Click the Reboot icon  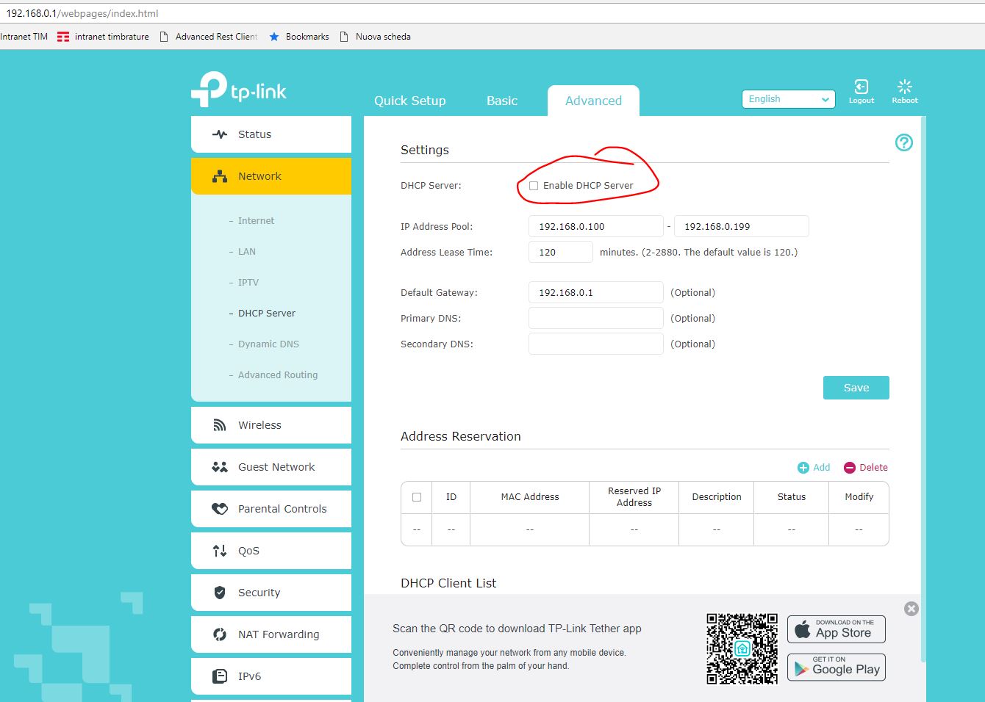click(904, 87)
